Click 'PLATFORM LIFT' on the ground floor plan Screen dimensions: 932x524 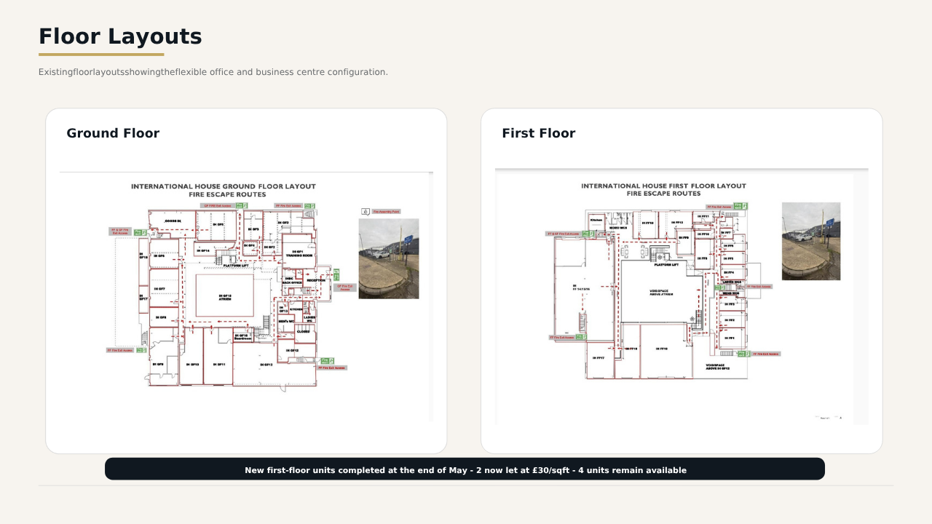(236, 266)
